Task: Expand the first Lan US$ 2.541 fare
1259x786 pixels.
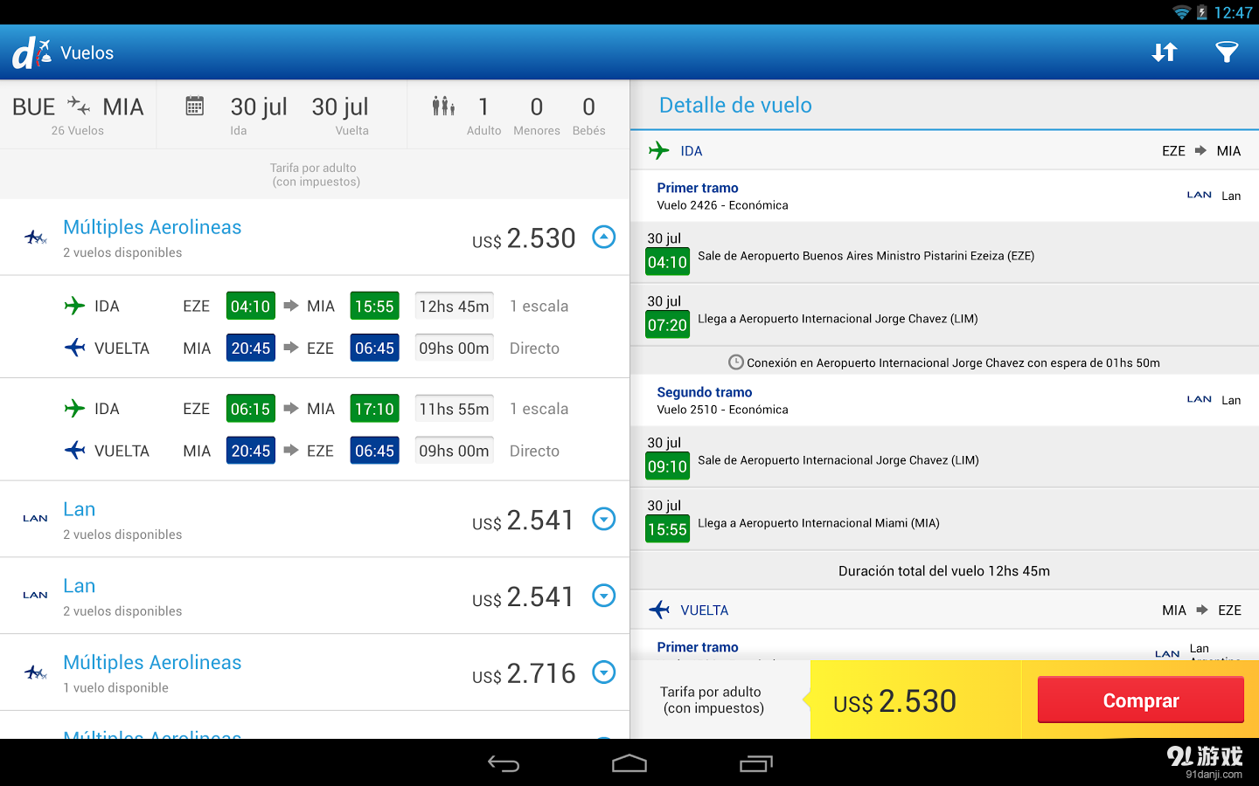Action: 603,519
